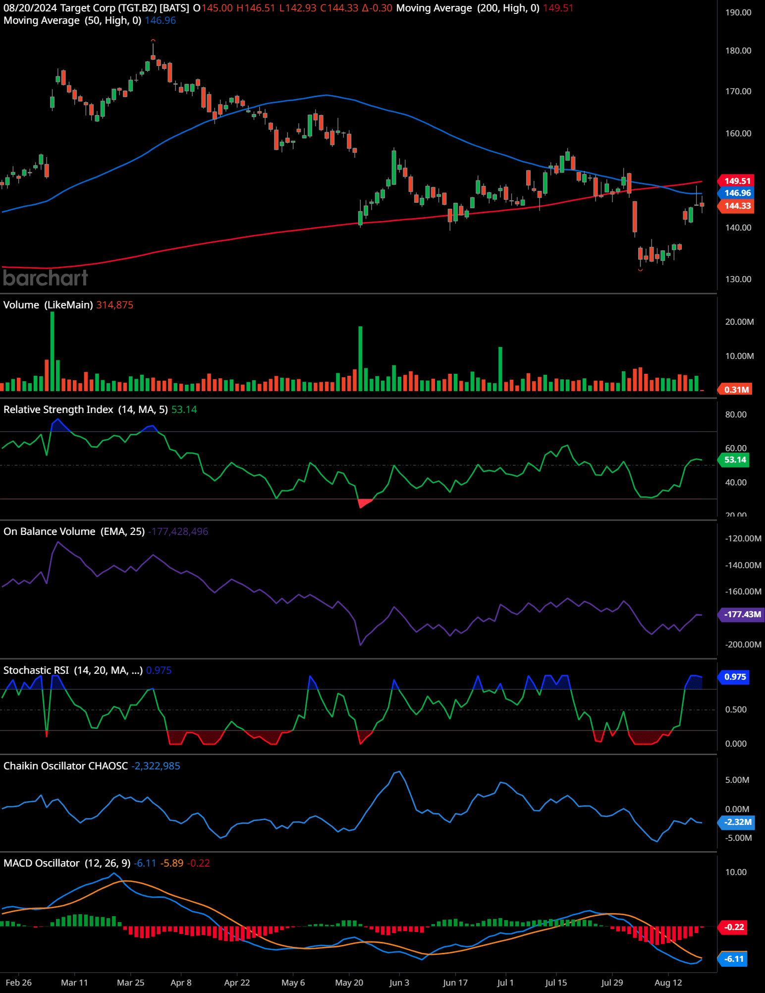Click the Relative Strength Index indicator label
Screen dimensions: 765x993
pyautogui.click(x=86, y=409)
